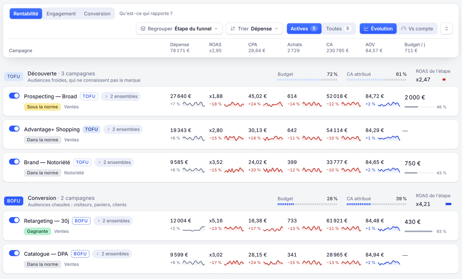View Advantage+ Shopping CPA sparkline
This screenshot has width=462, height=279.
(x=273, y=138)
